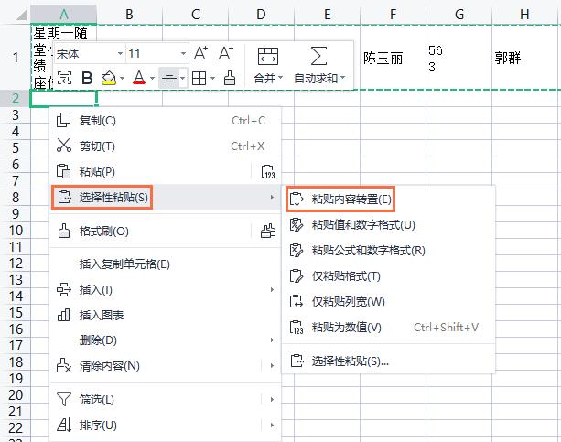Apply the yellow fill color bucket

[109, 78]
